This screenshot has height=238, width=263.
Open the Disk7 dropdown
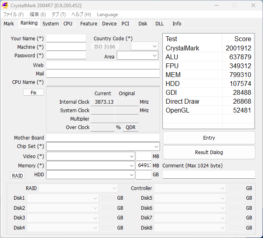click(x=190, y=218)
